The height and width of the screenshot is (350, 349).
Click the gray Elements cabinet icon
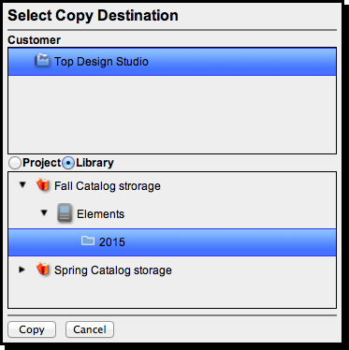click(65, 212)
